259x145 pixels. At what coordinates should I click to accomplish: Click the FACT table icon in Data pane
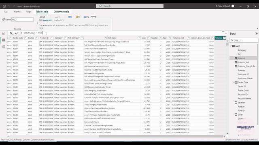click(234, 46)
